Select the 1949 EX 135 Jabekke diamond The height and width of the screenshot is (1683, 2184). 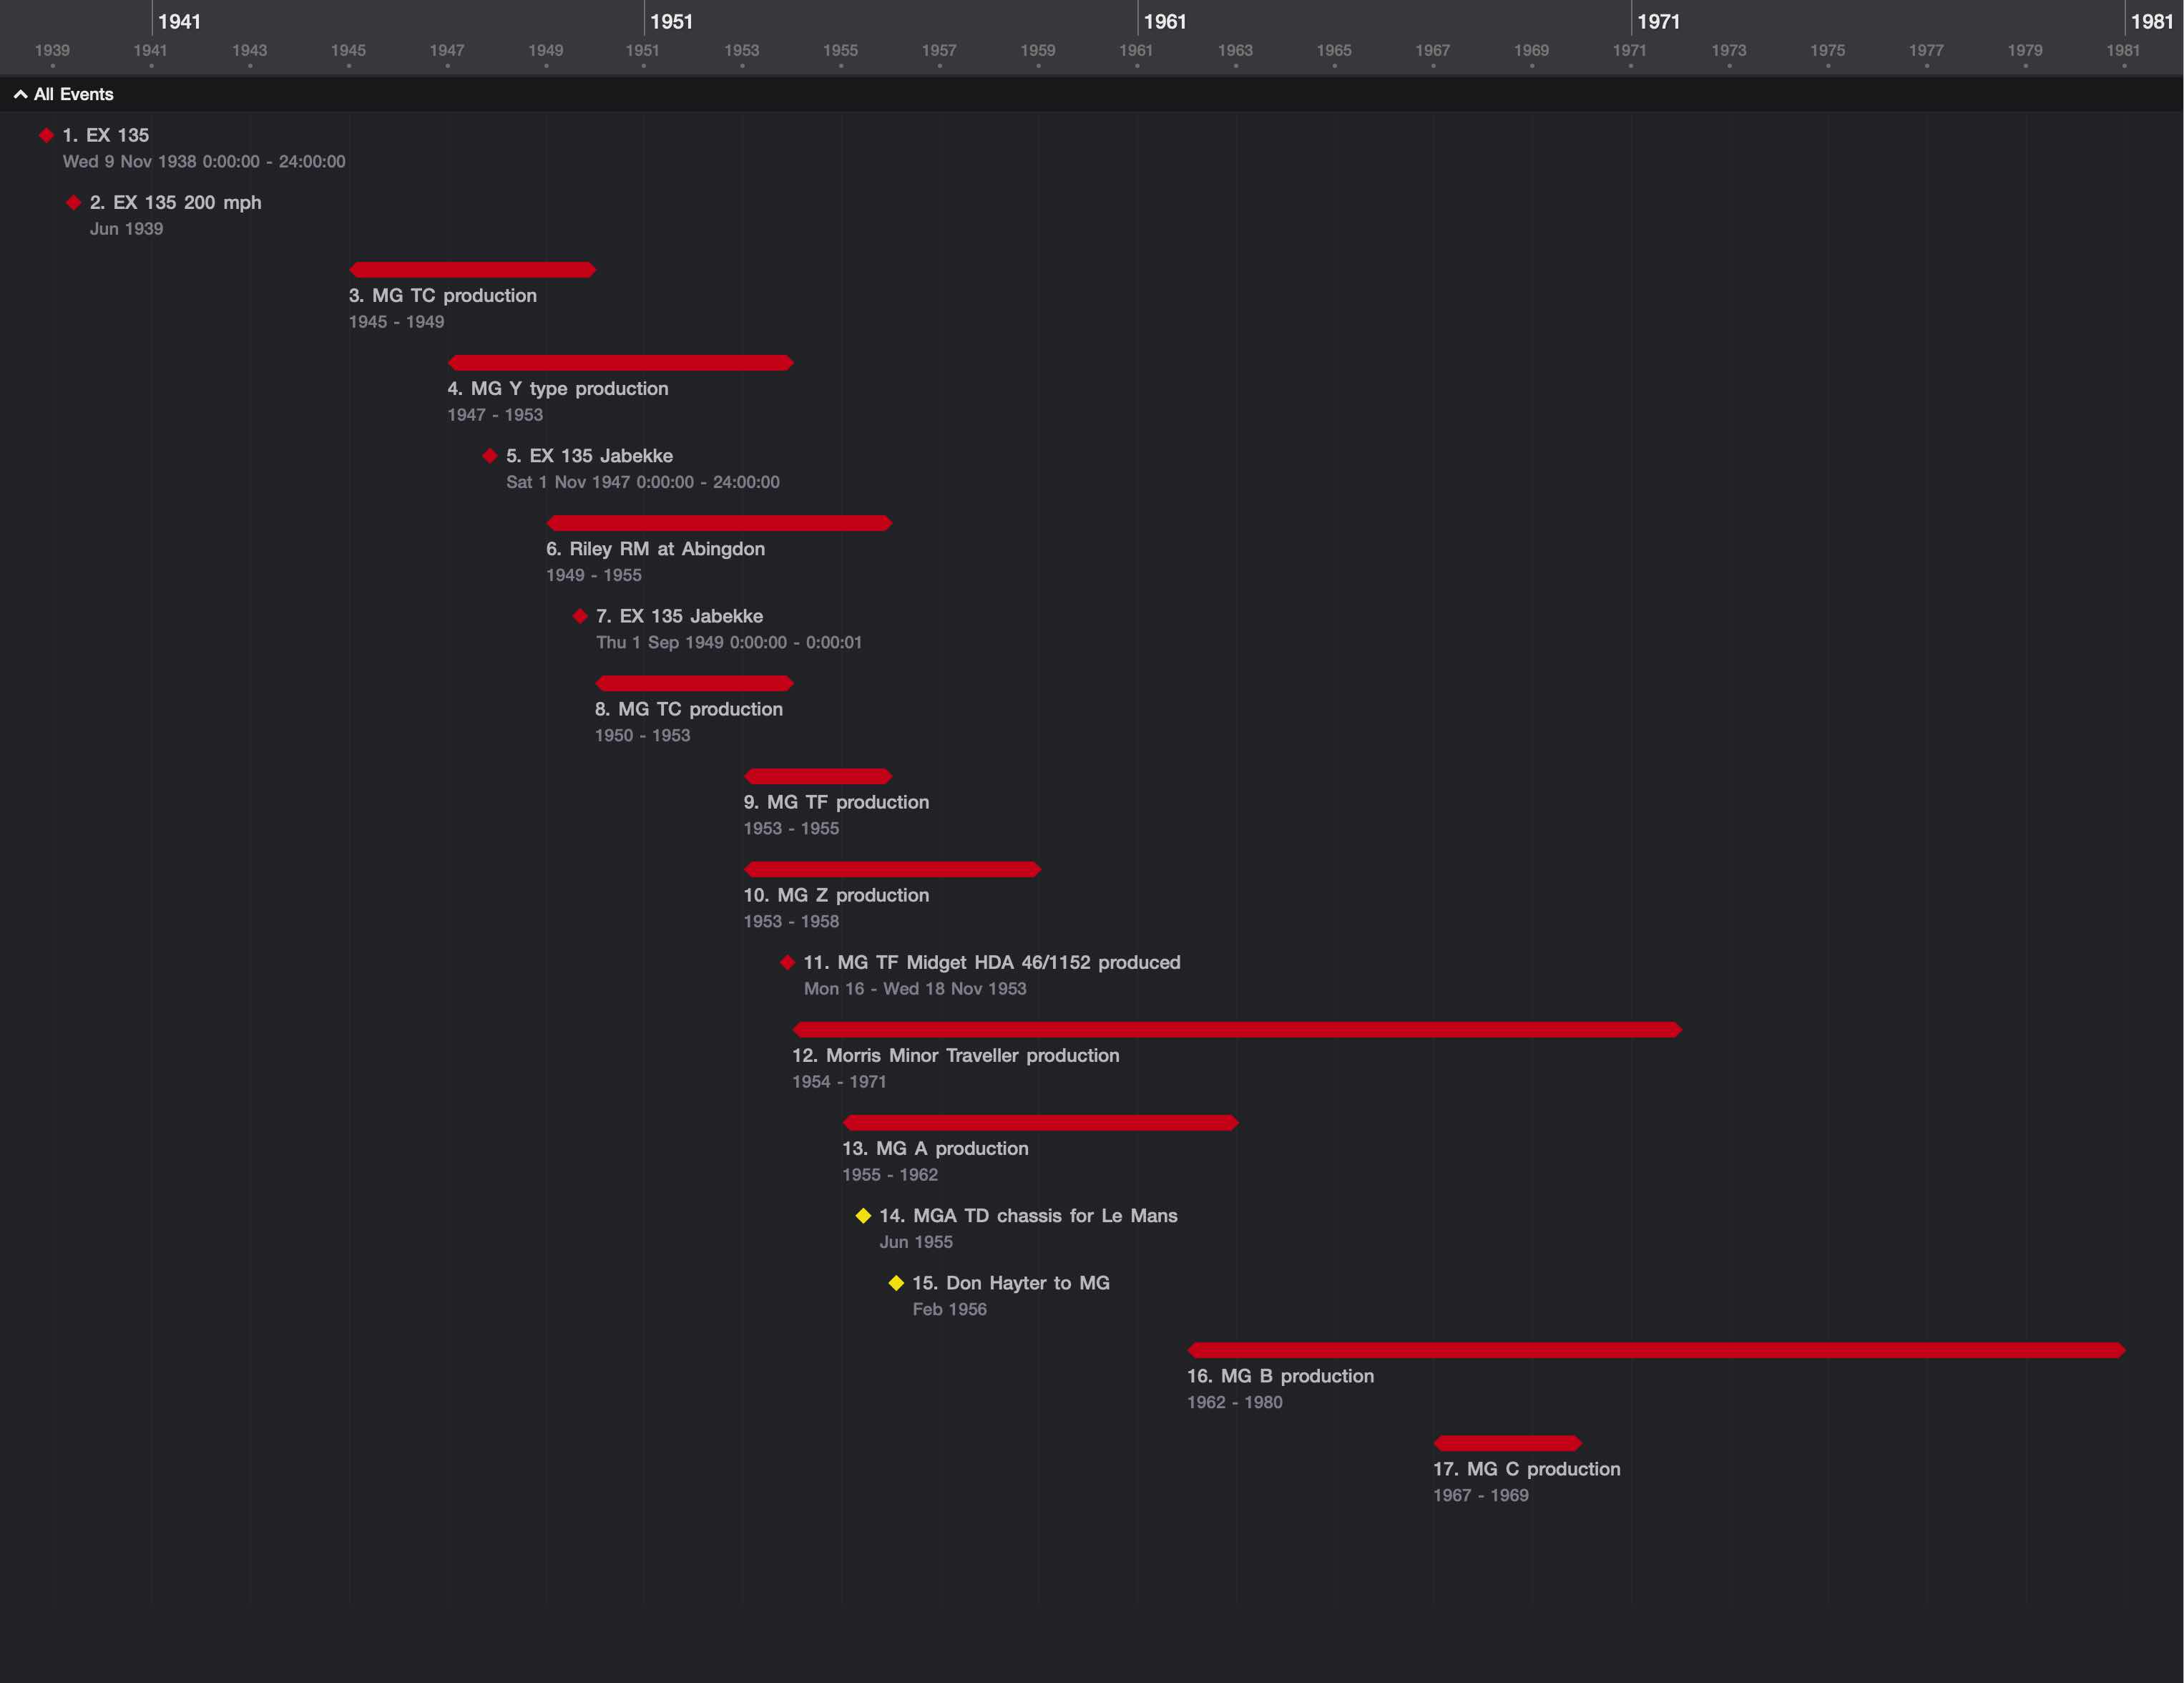(x=580, y=616)
